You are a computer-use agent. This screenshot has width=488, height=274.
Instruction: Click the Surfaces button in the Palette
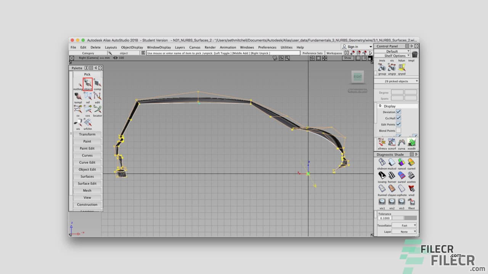(x=87, y=176)
